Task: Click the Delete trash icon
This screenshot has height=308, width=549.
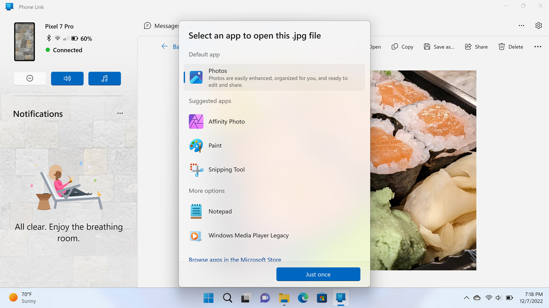Action: coord(502,47)
